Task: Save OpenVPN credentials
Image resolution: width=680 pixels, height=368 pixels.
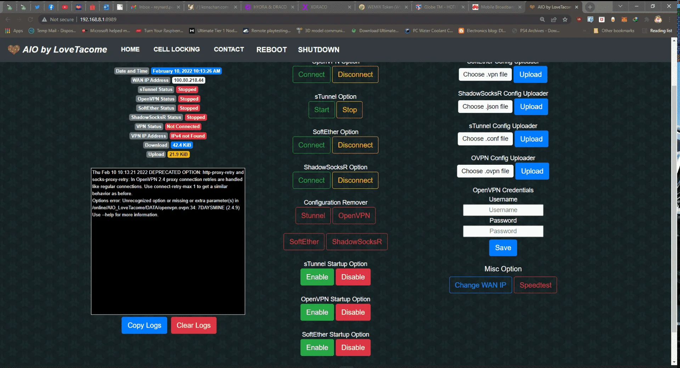Action: (503, 248)
